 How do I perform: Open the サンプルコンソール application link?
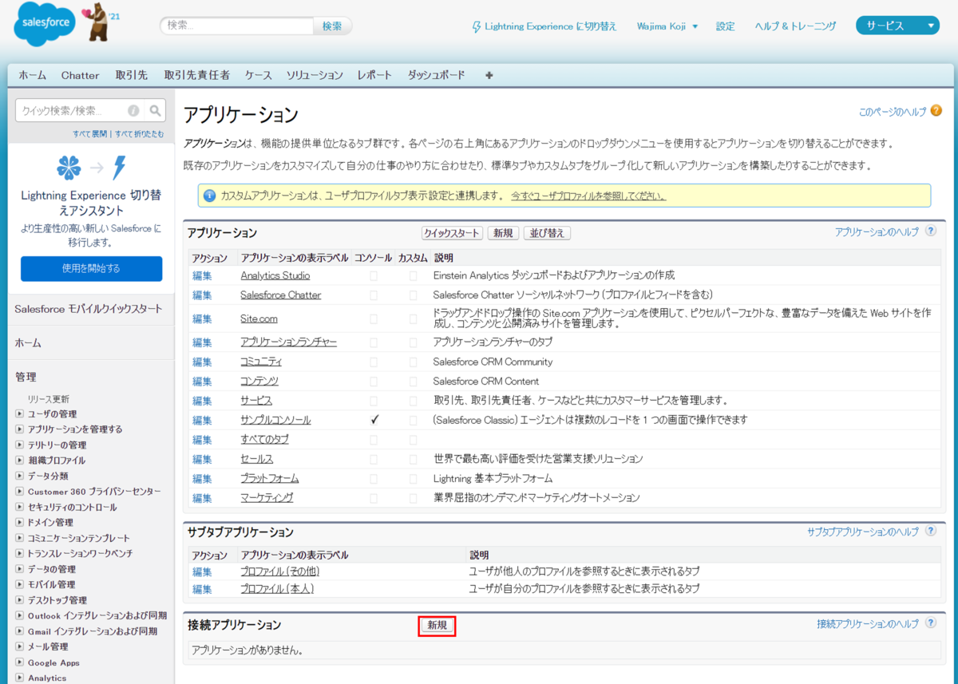[x=275, y=420]
